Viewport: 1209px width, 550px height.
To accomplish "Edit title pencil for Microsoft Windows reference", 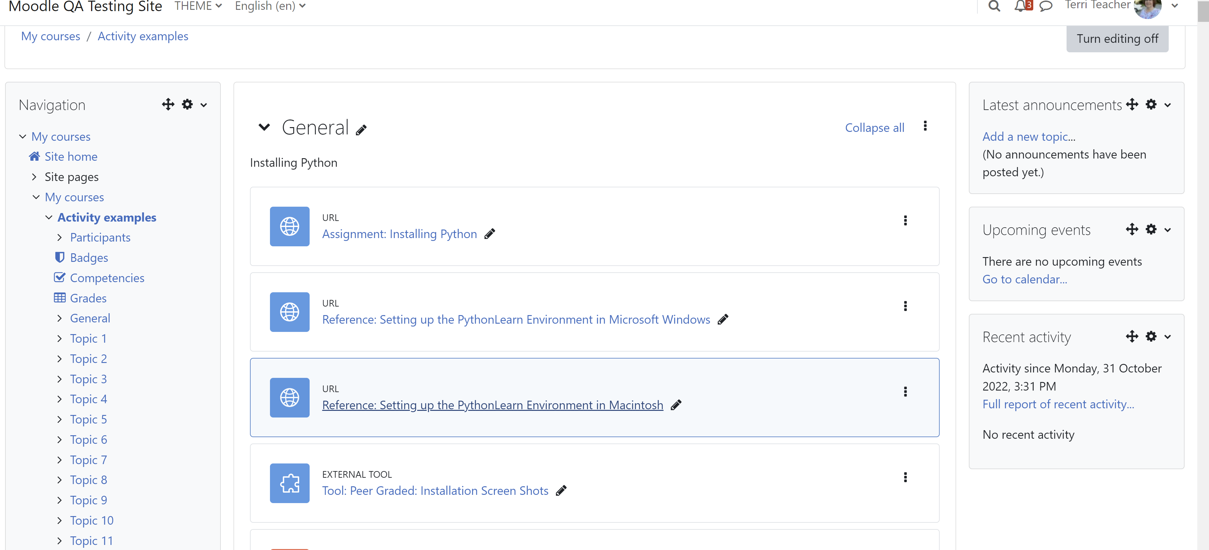I will 723,319.
